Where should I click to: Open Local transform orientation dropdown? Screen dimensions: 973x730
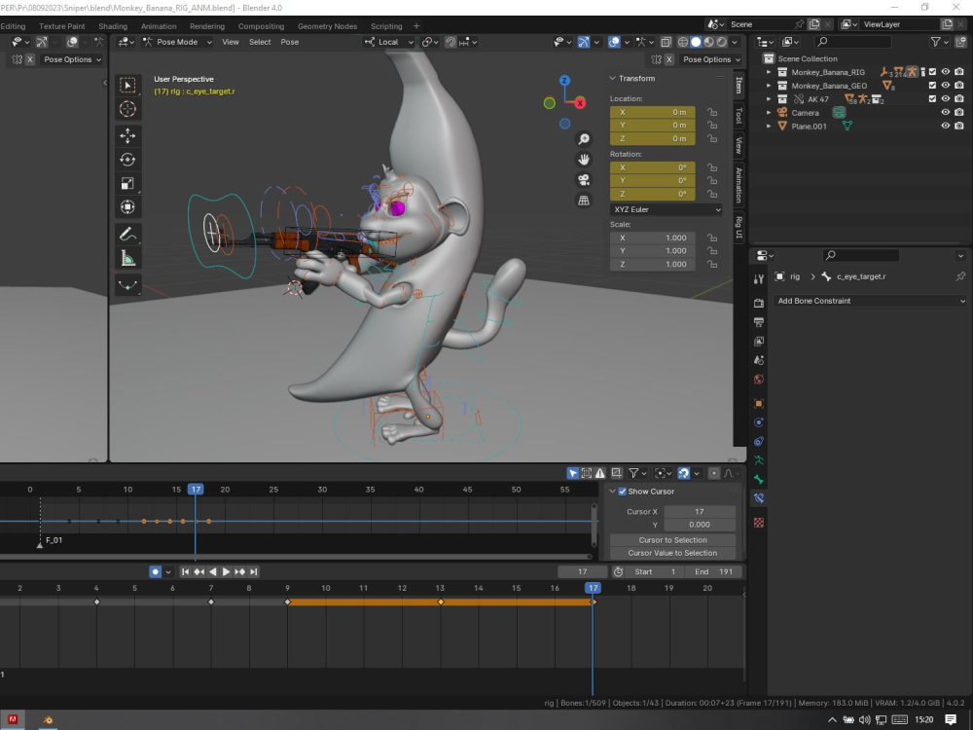(x=389, y=42)
